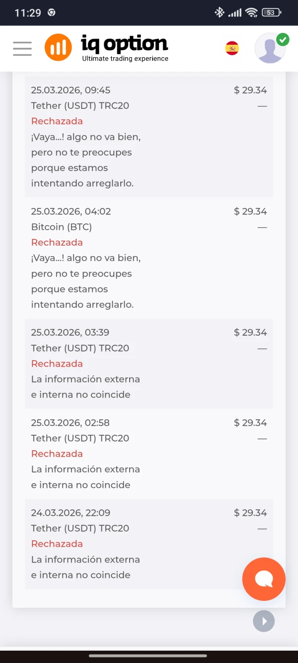Tap the battery indicator showing 53
This screenshot has width=298, height=663.
[x=270, y=12]
